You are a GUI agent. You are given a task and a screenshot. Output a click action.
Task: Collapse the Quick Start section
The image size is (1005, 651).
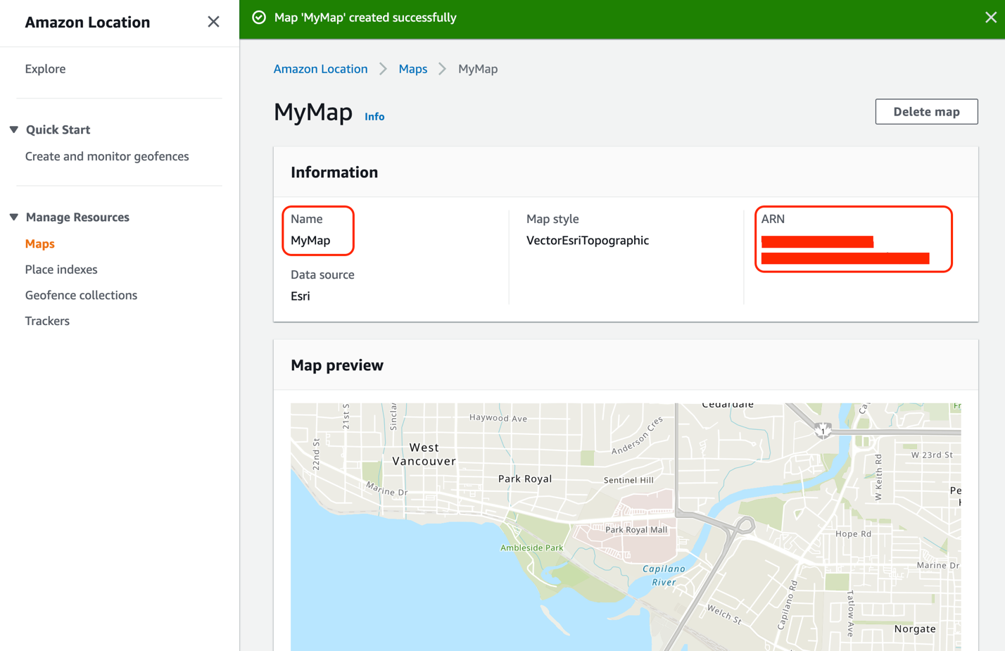[x=14, y=129]
